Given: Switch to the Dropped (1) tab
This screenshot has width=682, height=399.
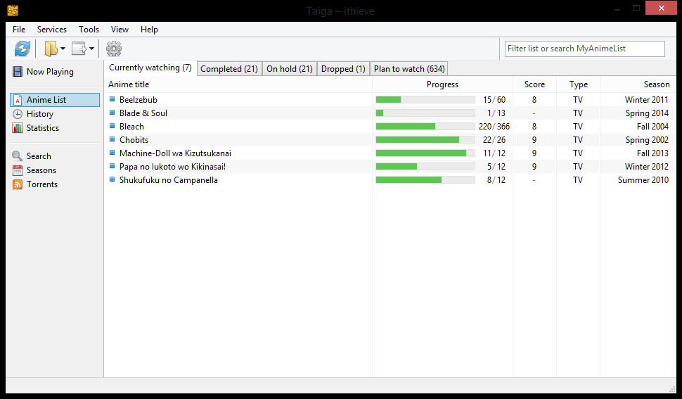Looking at the screenshot, I should click(x=343, y=69).
